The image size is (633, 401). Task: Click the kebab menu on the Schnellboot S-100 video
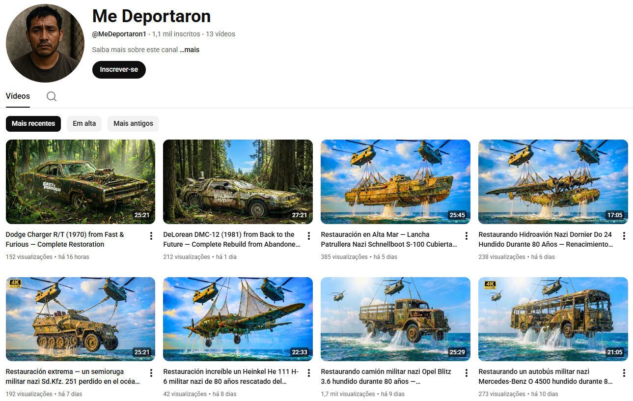[x=466, y=236]
